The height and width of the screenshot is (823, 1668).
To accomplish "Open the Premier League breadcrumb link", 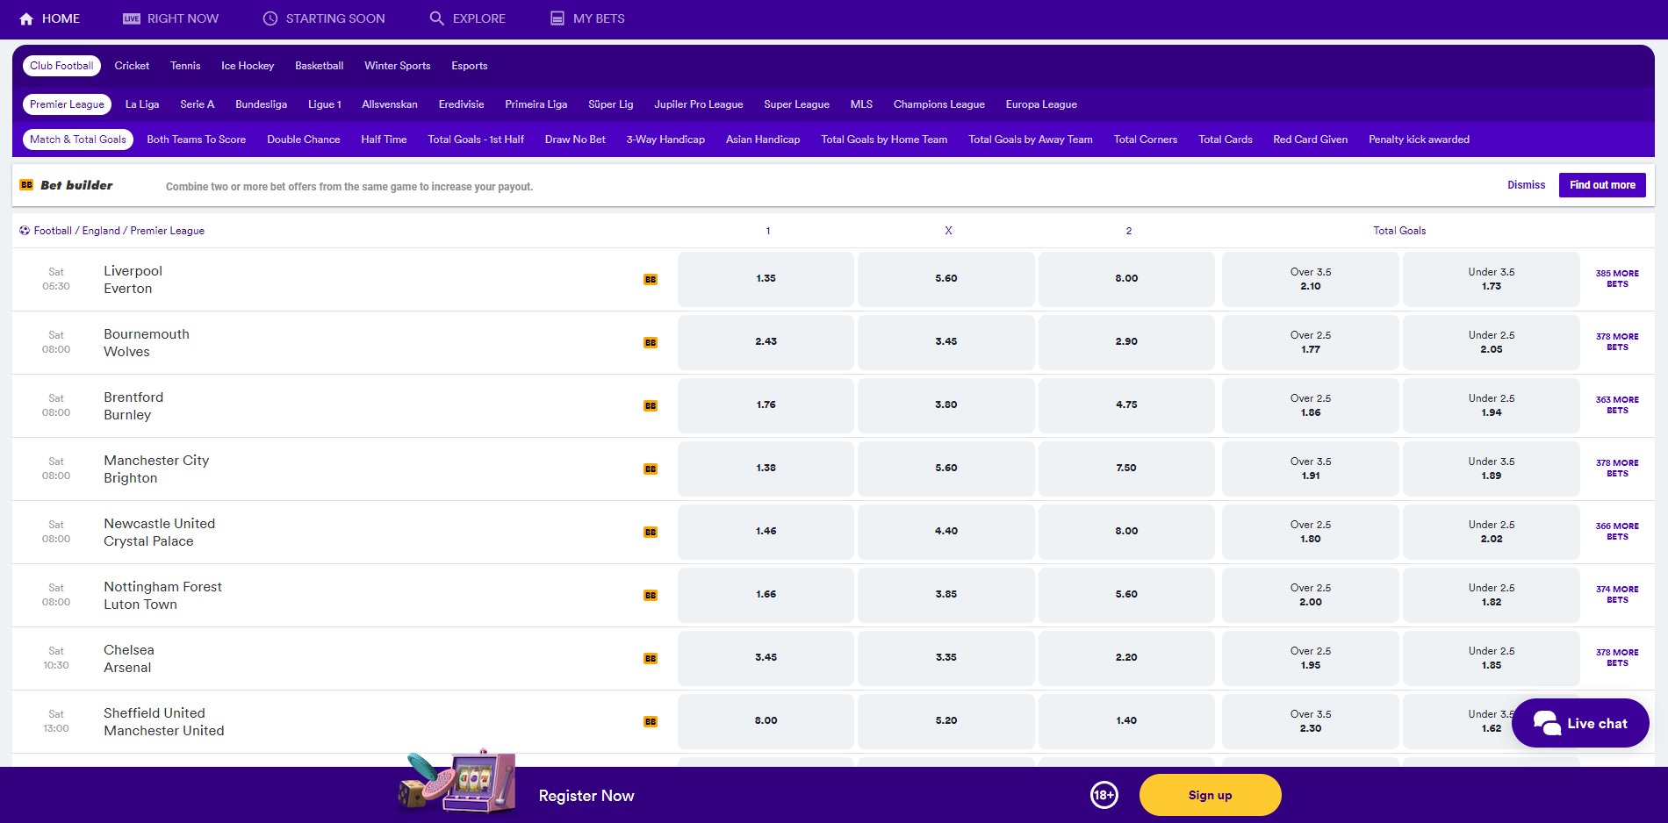I will (x=168, y=231).
